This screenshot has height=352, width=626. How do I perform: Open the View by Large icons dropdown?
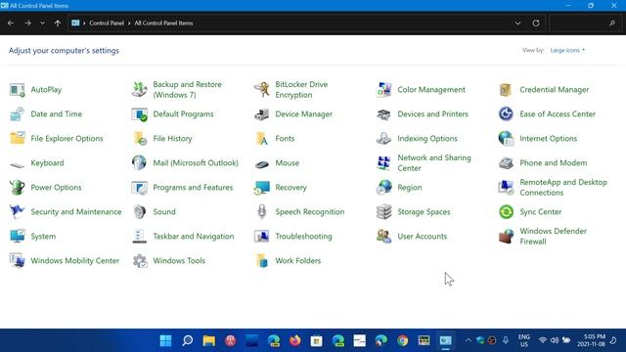tap(567, 50)
